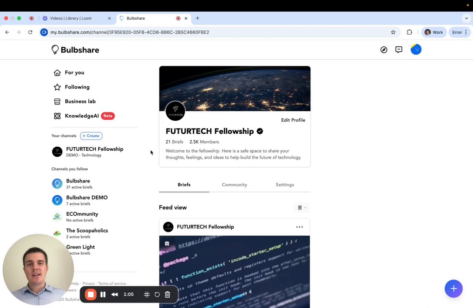Screen dimensions: 473x308
Task: Click the gift icon on brief image
Action: click(x=167, y=244)
